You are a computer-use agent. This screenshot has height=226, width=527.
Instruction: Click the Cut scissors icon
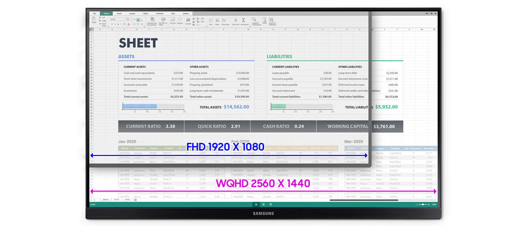coord(100,18)
